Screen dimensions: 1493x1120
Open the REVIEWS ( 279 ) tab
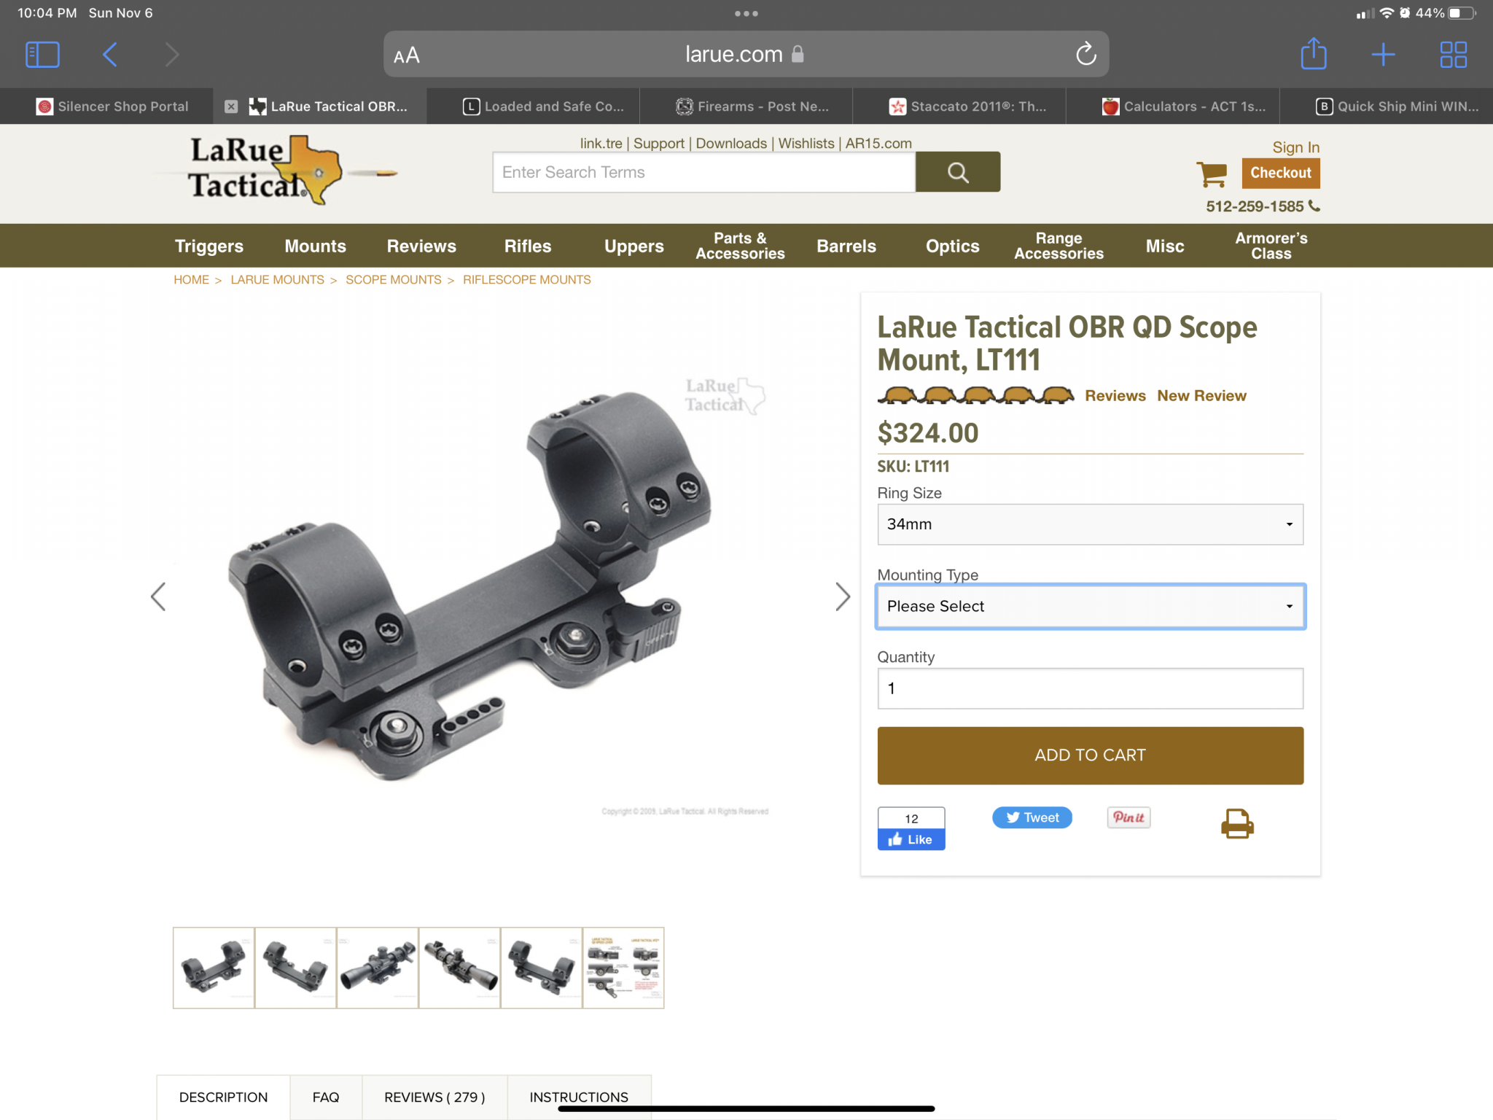(434, 1097)
